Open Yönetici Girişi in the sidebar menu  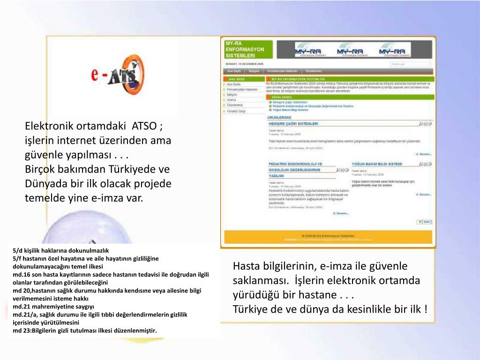coord(236,111)
